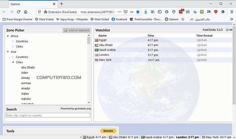Select Anadyr in the city list

click(25, 88)
